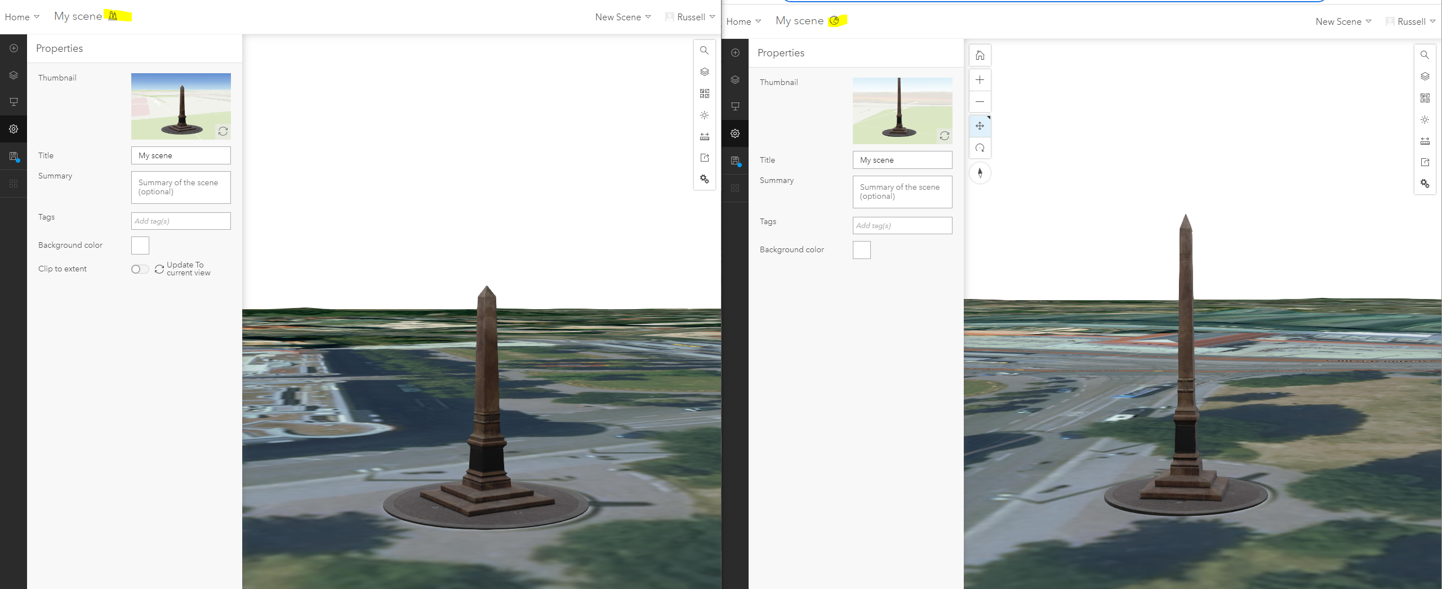Screen dimensions: 1442x589
Task: Open the Search tool in the scene viewer
Action: tap(704, 51)
